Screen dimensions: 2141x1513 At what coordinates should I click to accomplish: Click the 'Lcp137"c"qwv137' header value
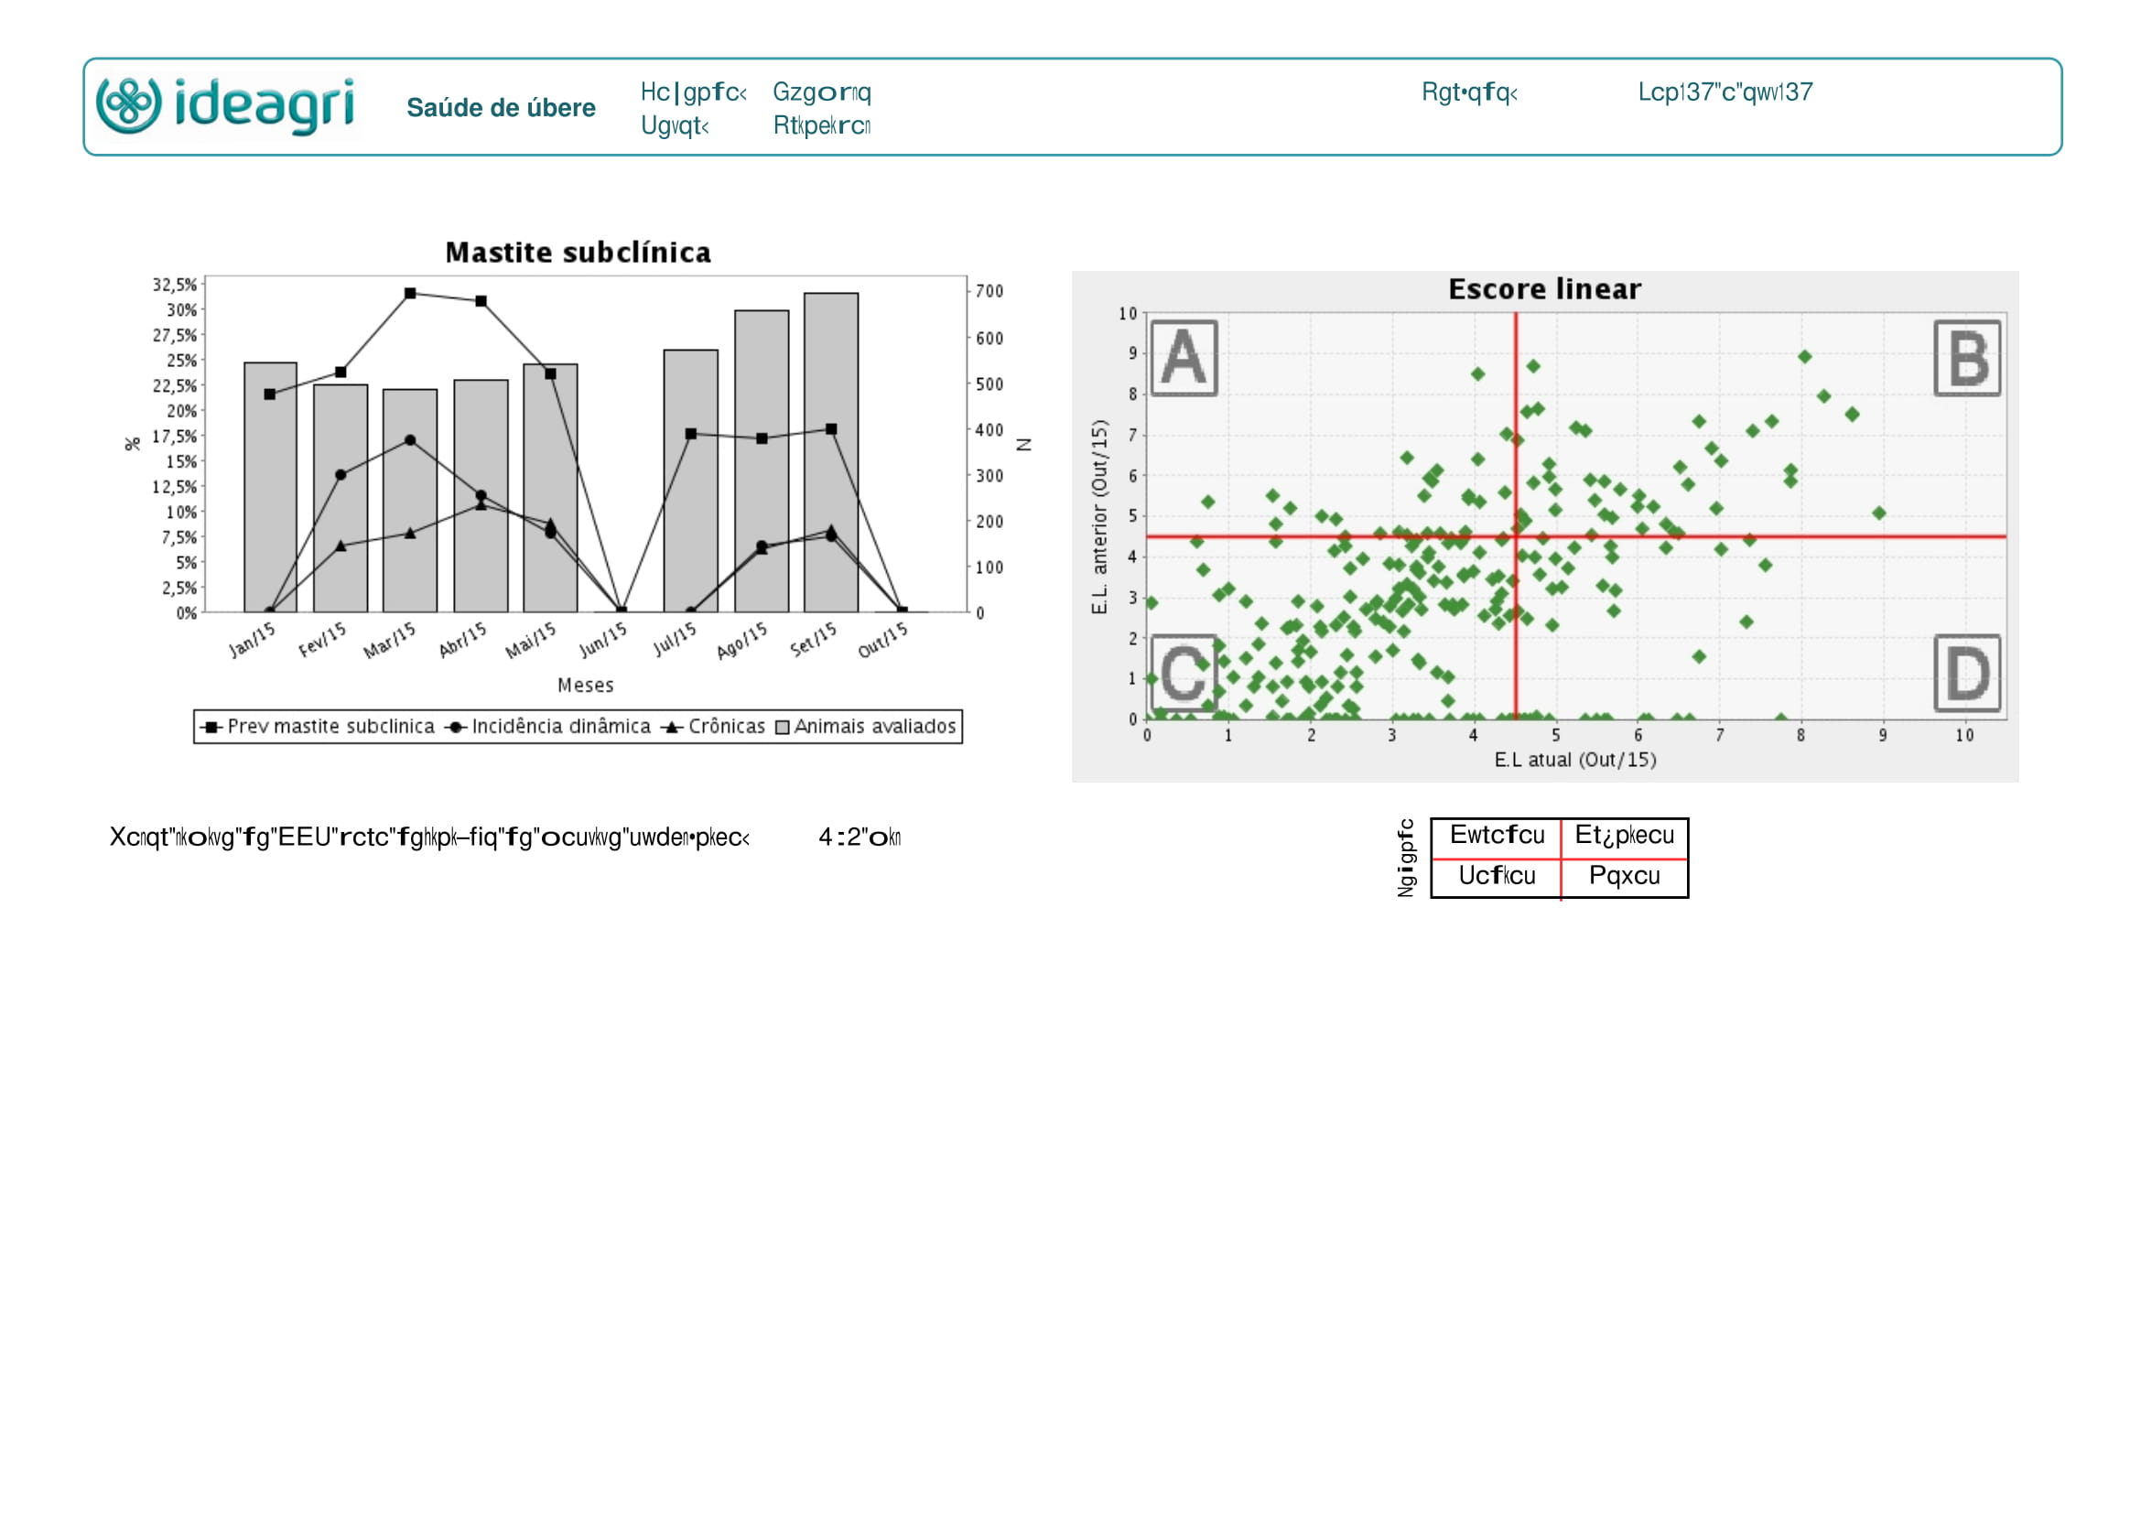[x=1725, y=92]
